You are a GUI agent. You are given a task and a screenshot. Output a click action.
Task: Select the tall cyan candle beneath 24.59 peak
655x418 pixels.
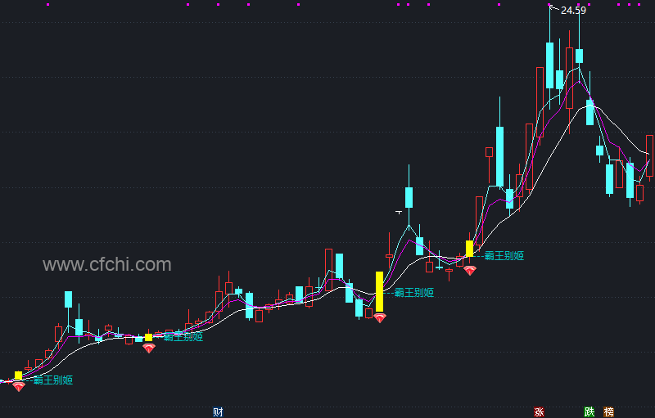pyautogui.click(x=549, y=65)
